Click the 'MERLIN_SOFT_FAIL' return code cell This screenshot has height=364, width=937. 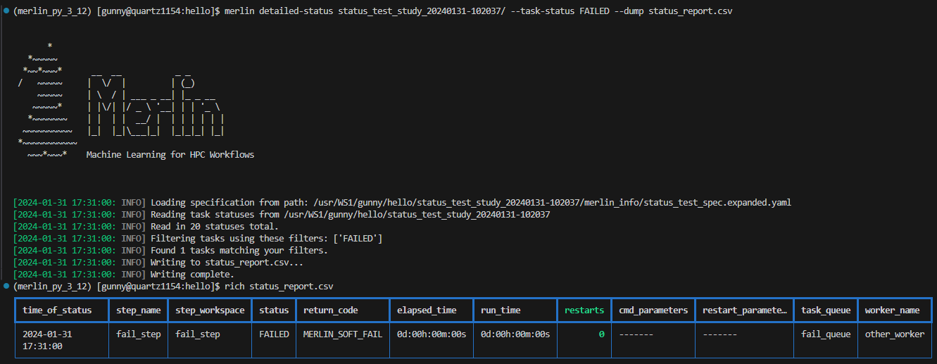343,334
